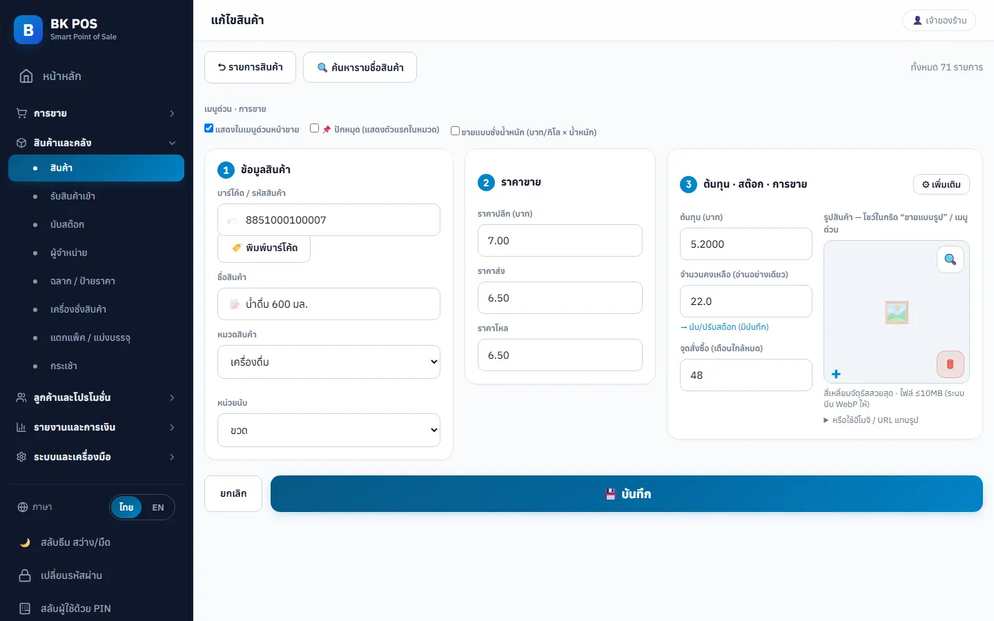Click the BK POS logo

point(28,30)
